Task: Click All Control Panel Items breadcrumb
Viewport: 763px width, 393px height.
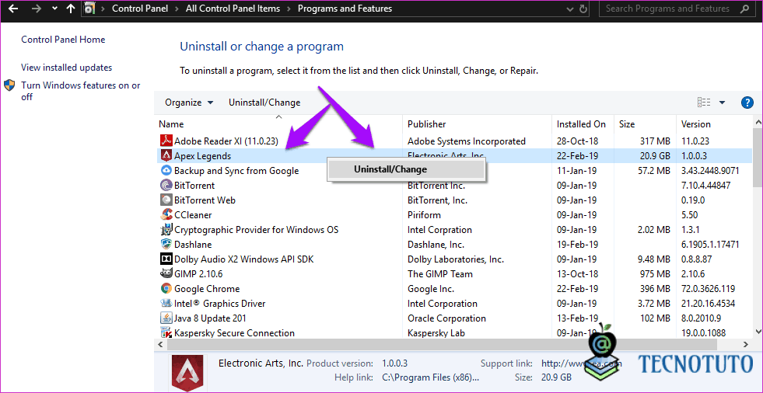Action: (233, 9)
